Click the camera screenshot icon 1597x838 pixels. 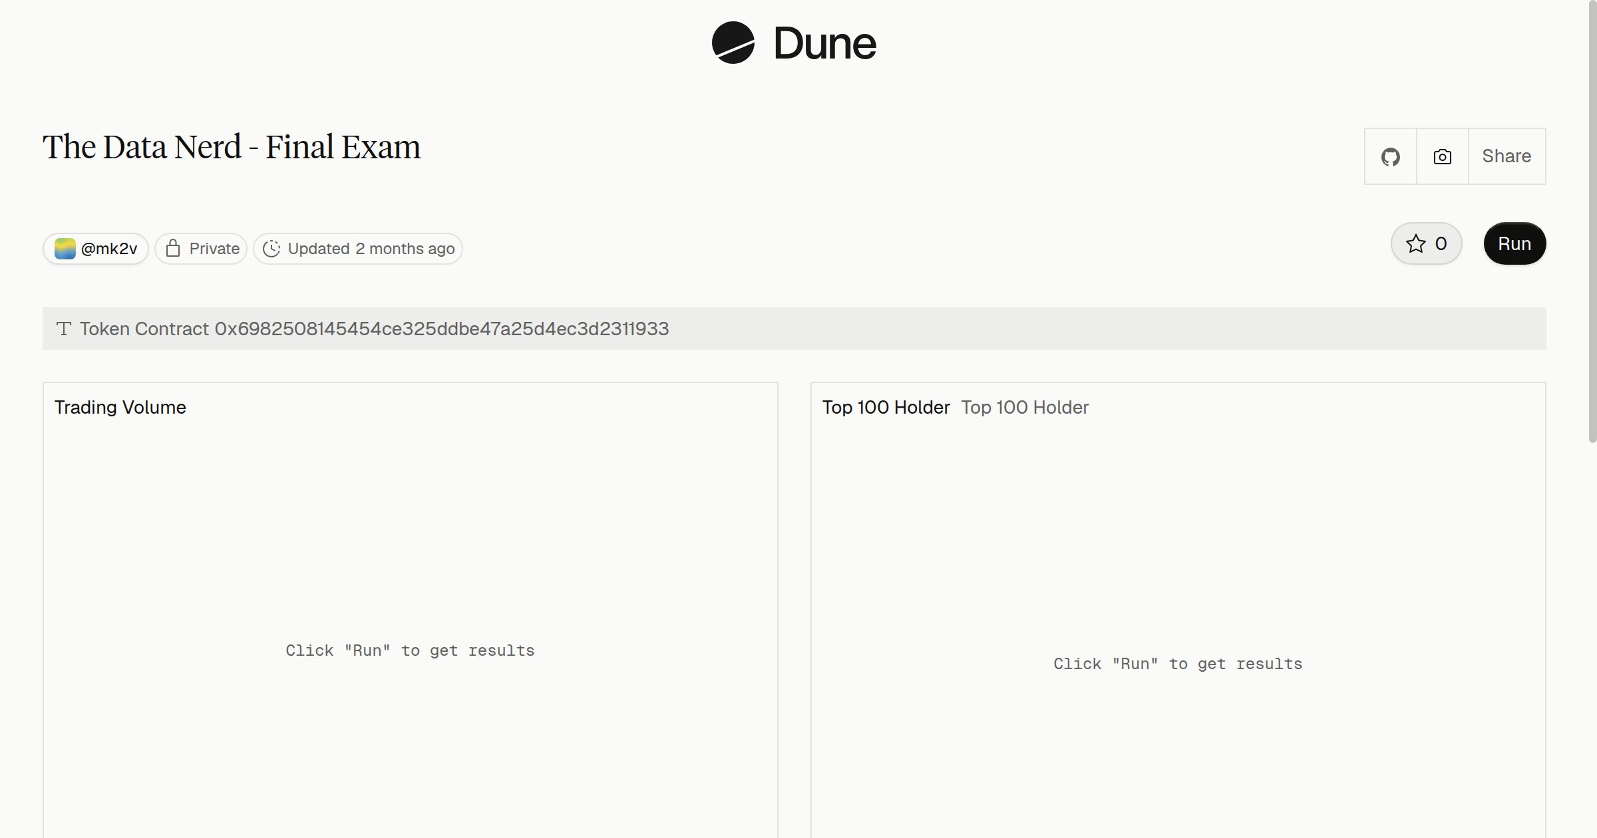pos(1442,156)
